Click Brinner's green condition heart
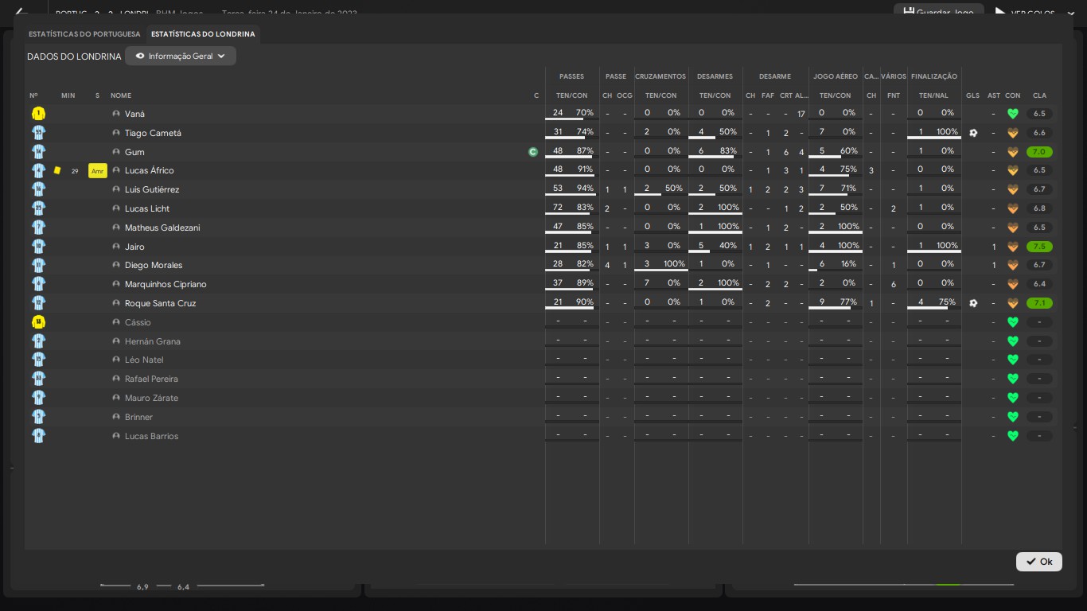This screenshot has width=1087, height=611. coord(1013,417)
